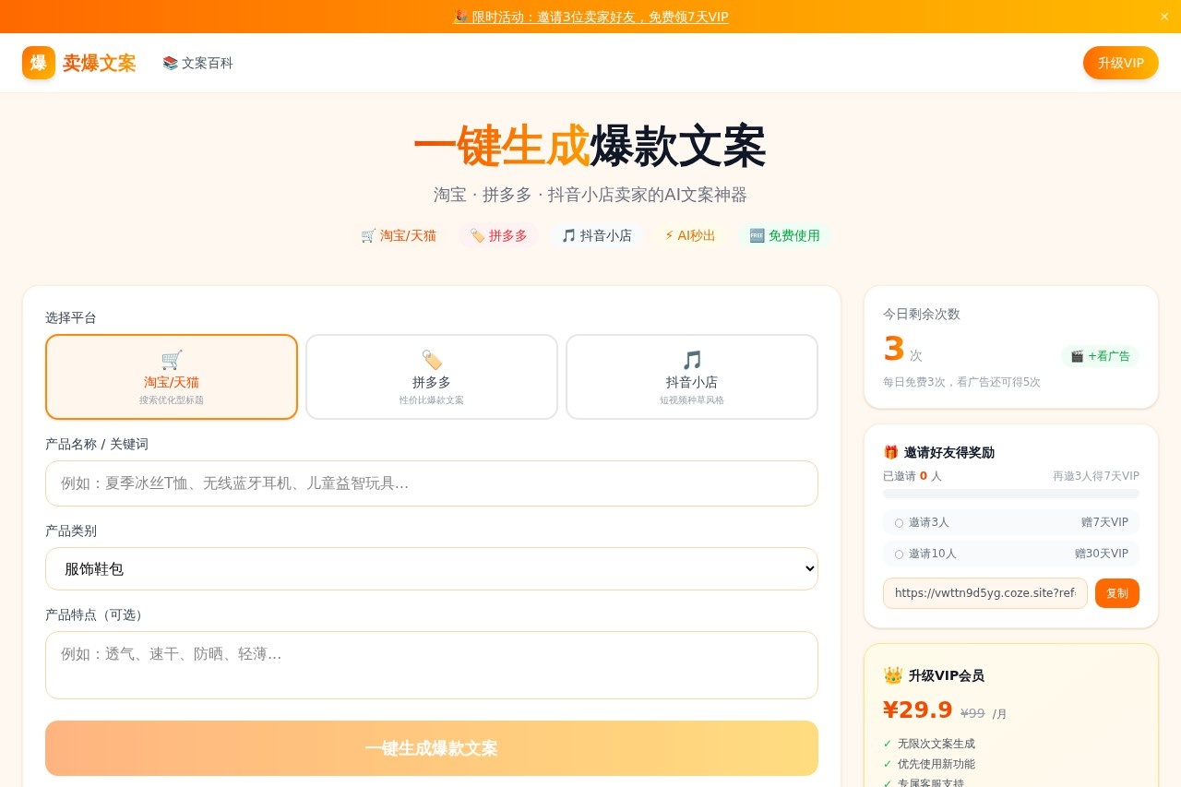Viewport: 1181px width, 787px height.
Task: Click the ¥29.9 price text
Action: (918, 709)
